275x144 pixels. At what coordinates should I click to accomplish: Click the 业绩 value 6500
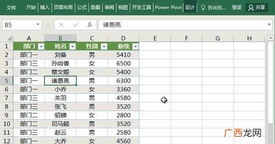pos(123,63)
